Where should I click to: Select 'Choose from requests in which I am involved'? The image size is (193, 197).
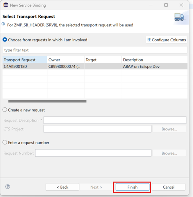[x=5, y=40]
